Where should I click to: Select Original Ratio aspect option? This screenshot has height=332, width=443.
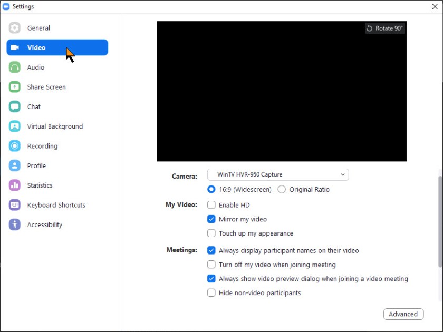282,189
